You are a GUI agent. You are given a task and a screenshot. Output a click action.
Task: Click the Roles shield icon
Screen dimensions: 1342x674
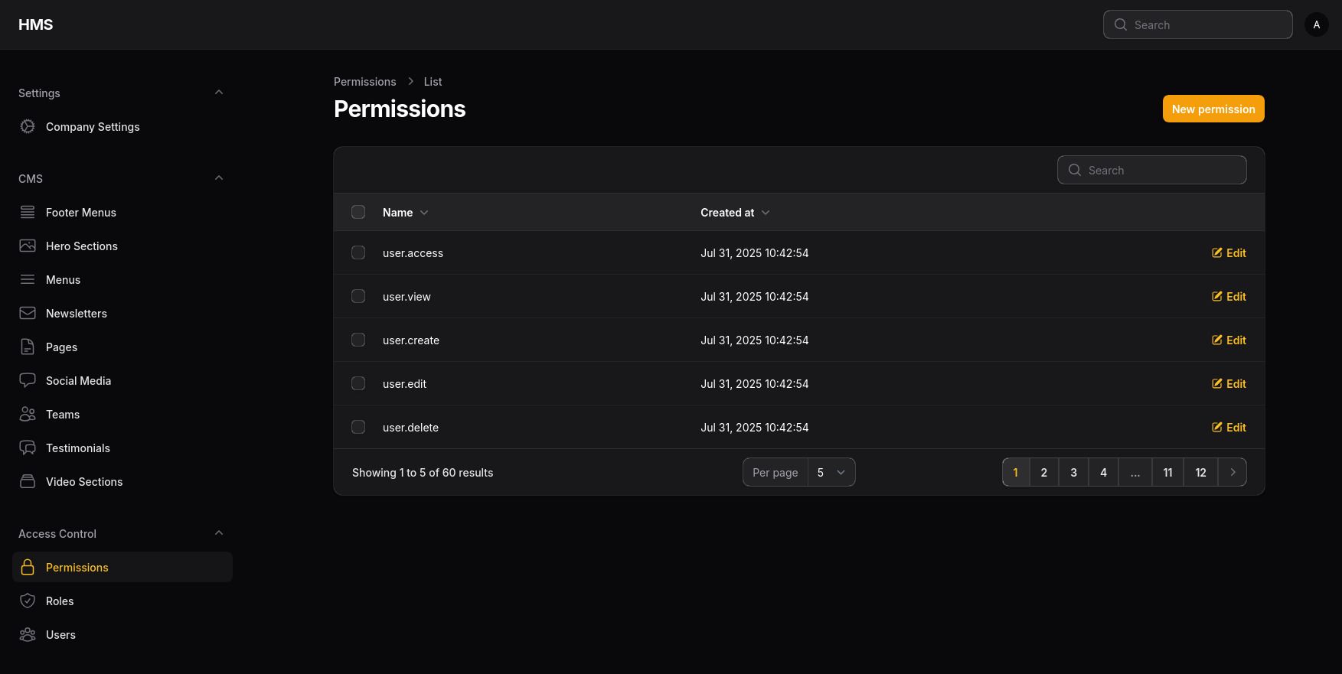[x=28, y=601]
